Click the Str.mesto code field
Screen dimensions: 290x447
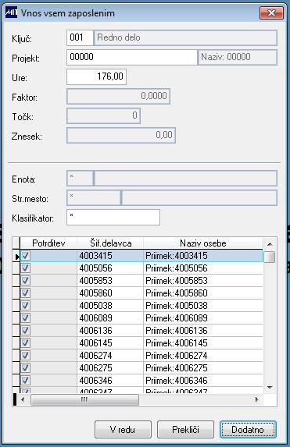click(94, 198)
